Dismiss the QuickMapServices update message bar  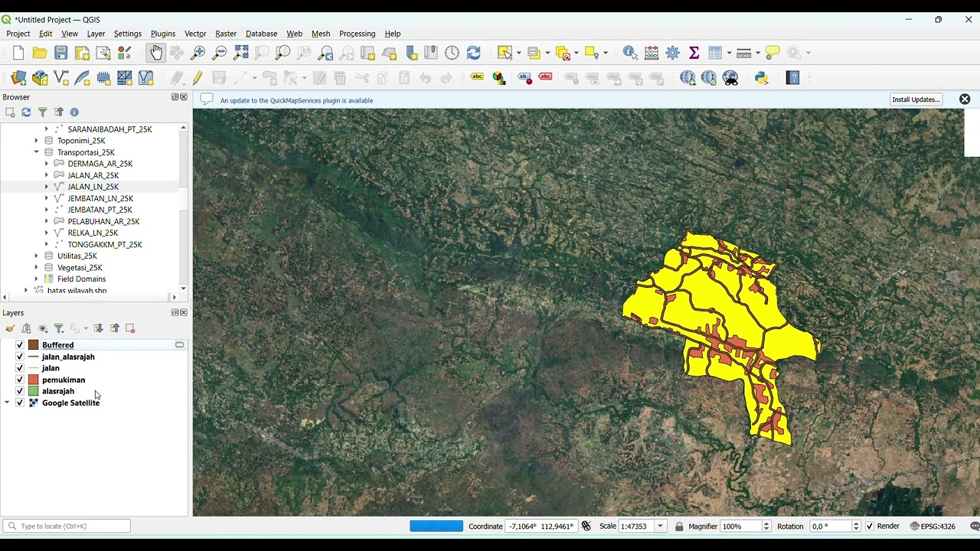(965, 99)
